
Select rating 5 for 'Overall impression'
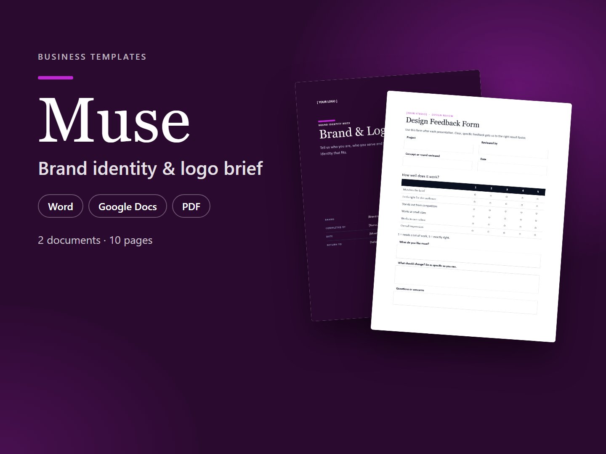pyautogui.click(x=535, y=235)
